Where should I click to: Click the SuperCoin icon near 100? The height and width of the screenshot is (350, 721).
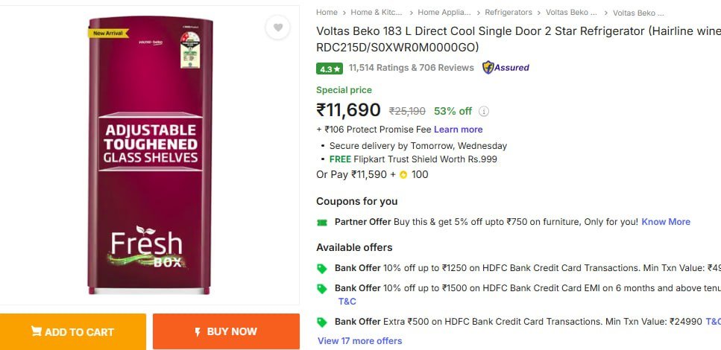[403, 175]
